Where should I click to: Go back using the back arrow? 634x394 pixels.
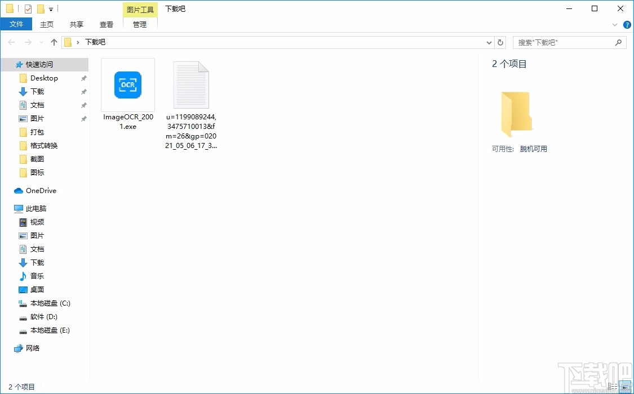[10, 42]
